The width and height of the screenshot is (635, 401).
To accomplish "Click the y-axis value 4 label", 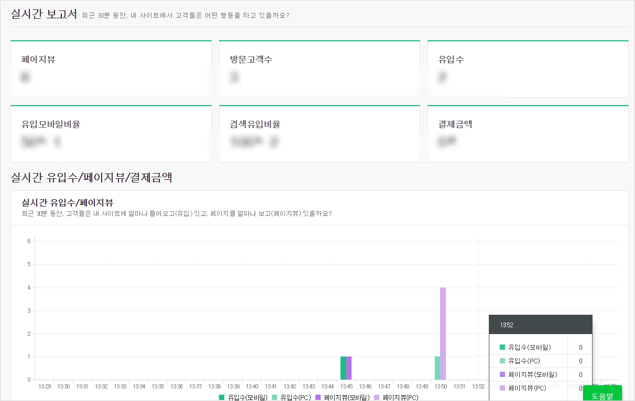I will (x=29, y=288).
